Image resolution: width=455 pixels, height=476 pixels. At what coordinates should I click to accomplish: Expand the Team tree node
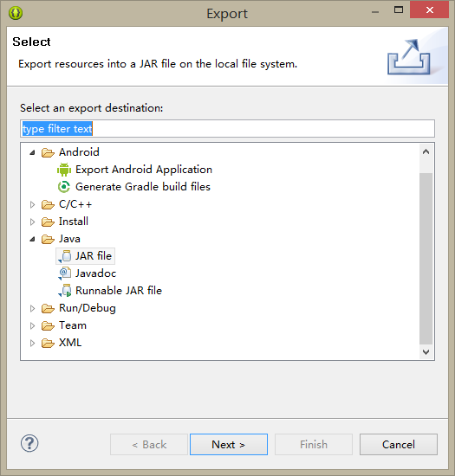point(32,325)
